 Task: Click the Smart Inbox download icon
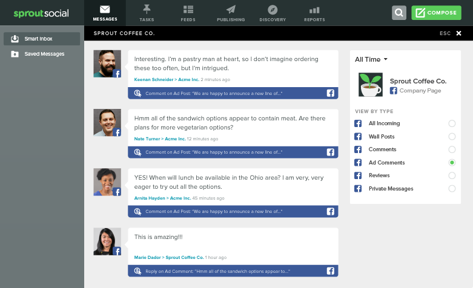tap(15, 39)
